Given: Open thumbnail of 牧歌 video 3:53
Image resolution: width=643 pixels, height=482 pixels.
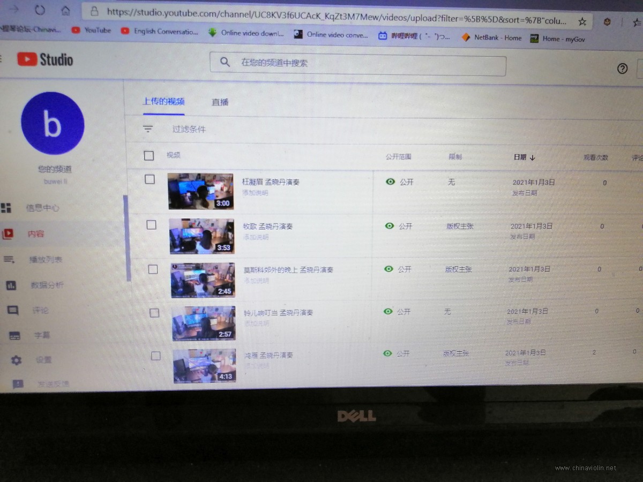Looking at the screenshot, I should pos(201,236).
